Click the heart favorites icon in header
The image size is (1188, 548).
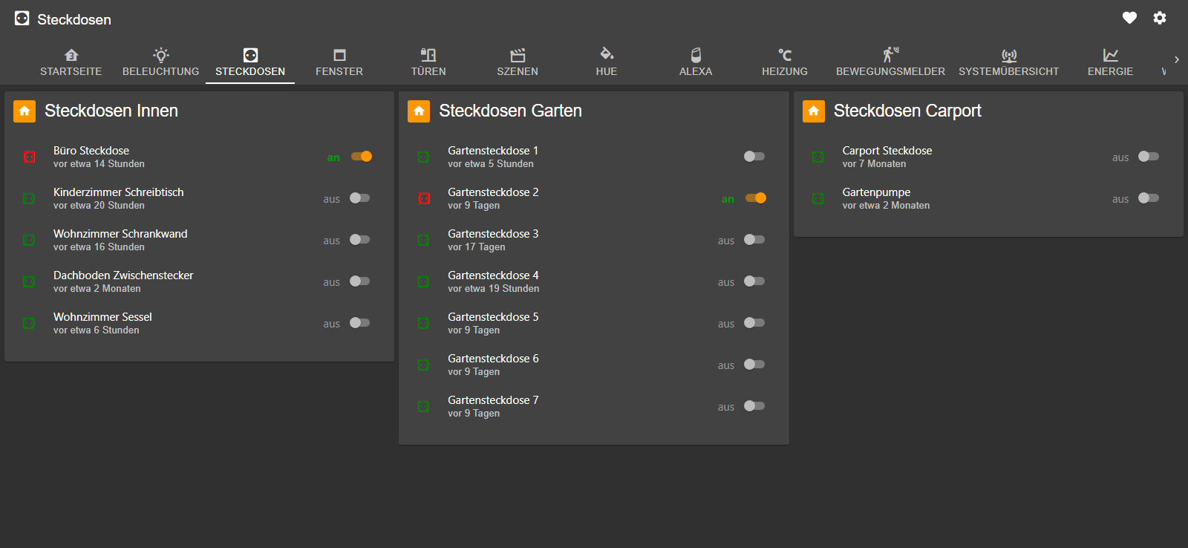pyautogui.click(x=1129, y=18)
